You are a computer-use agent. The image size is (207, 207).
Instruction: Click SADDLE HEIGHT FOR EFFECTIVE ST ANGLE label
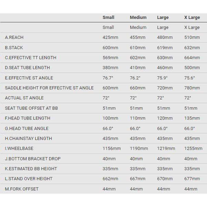coord(49,88)
